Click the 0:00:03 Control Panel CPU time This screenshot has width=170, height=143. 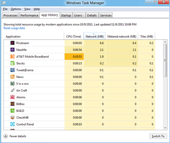(77, 124)
